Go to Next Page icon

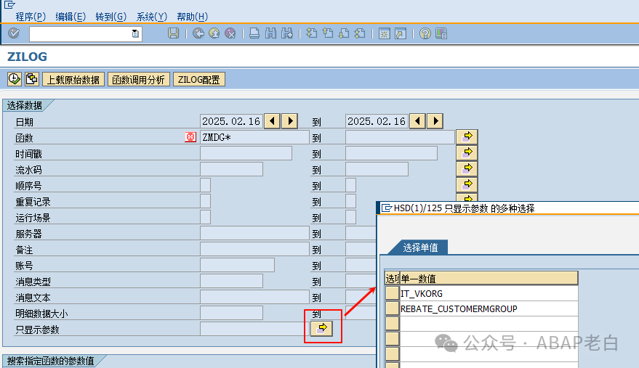(344, 33)
